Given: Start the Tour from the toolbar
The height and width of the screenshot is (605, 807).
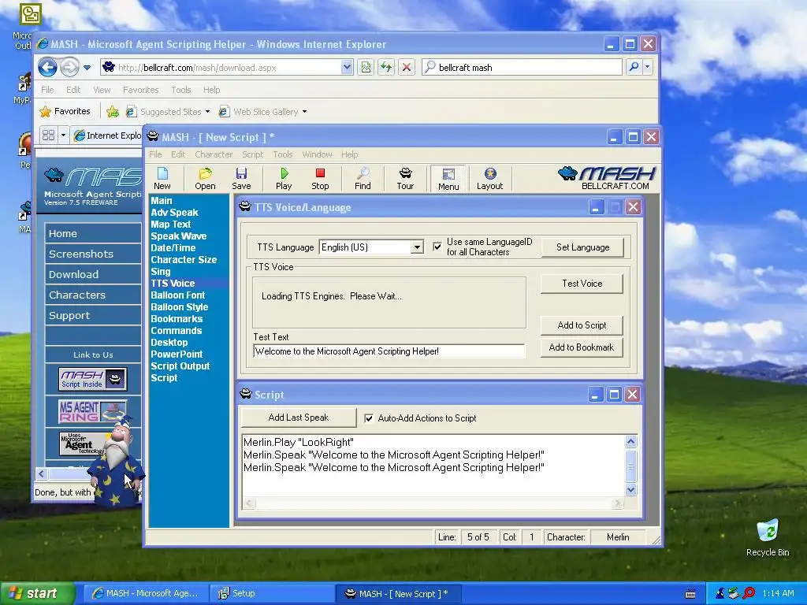Looking at the screenshot, I should pos(405,179).
